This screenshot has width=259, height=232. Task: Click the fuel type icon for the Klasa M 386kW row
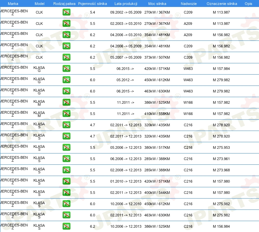66,102
